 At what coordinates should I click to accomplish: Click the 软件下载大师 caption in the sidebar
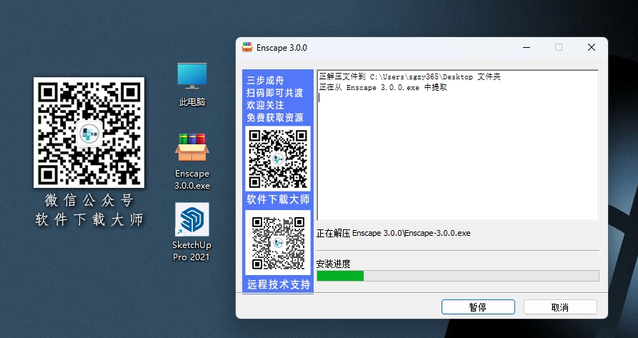click(278, 199)
